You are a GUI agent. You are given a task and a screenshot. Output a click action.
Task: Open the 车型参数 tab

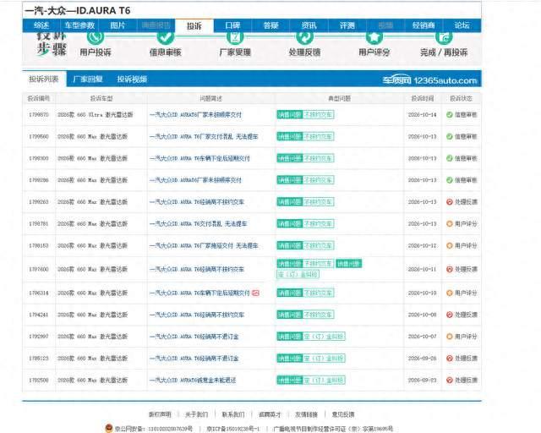click(79, 25)
